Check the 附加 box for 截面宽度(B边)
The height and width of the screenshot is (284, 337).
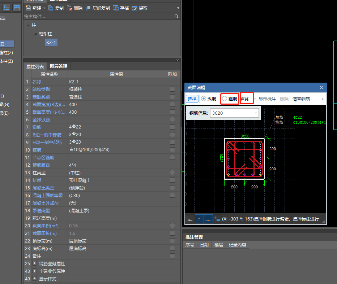coord(172,104)
